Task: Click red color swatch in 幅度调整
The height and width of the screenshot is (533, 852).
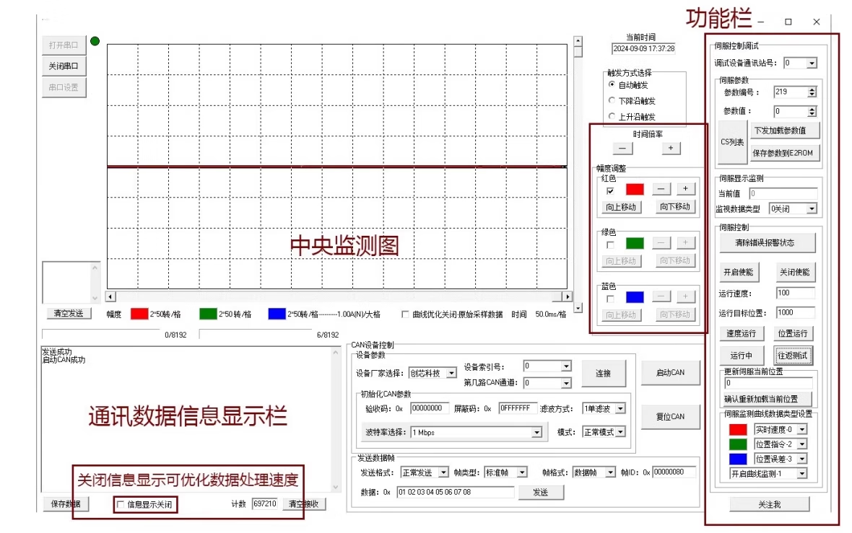Action: click(x=635, y=189)
